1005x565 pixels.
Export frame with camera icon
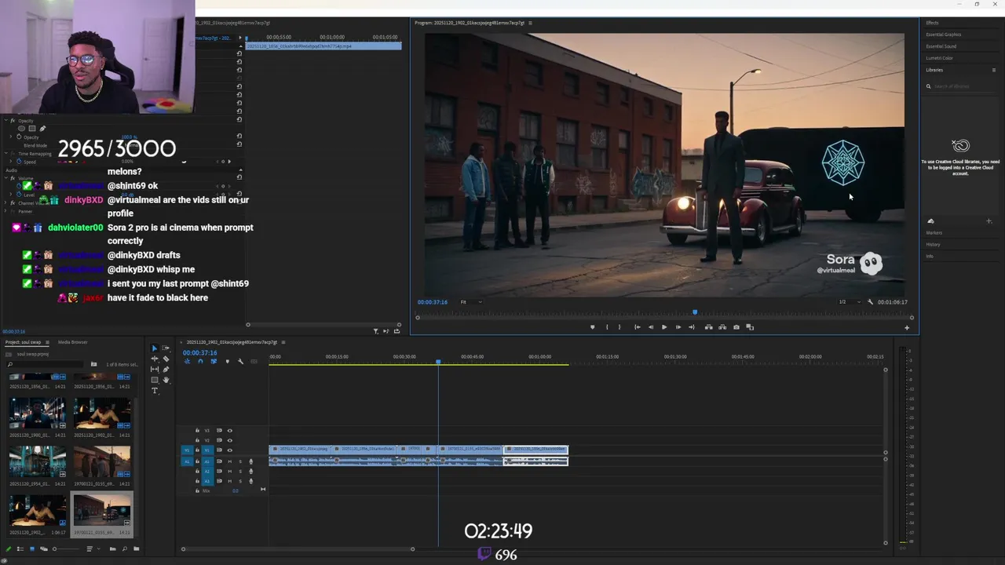pyautogui.click(x=736, y=327)
